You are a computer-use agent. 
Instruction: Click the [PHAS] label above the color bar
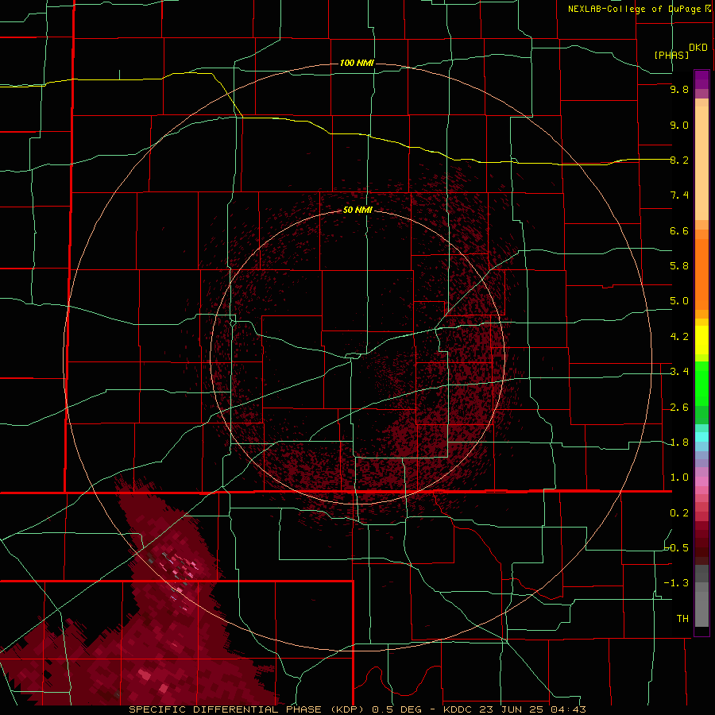click(671, 56)
